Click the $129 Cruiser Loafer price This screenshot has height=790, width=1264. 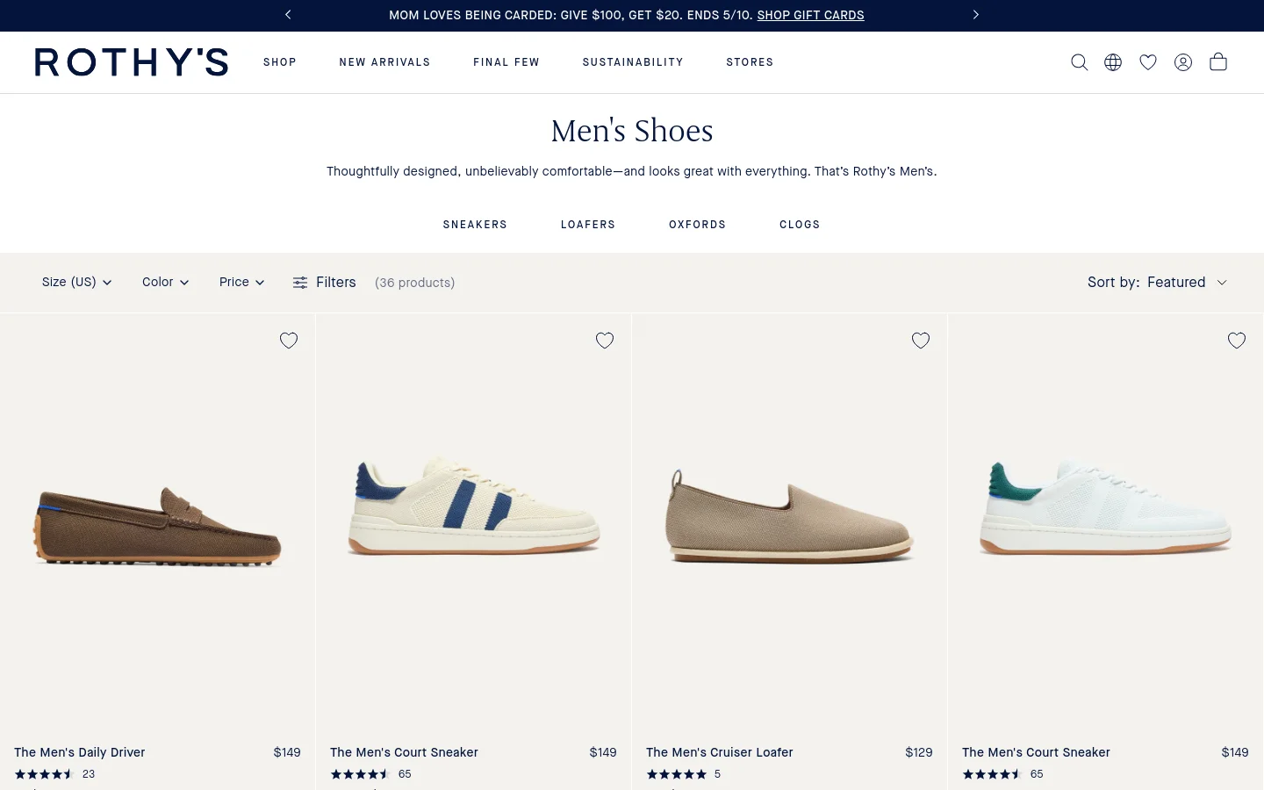click(919, 752)
